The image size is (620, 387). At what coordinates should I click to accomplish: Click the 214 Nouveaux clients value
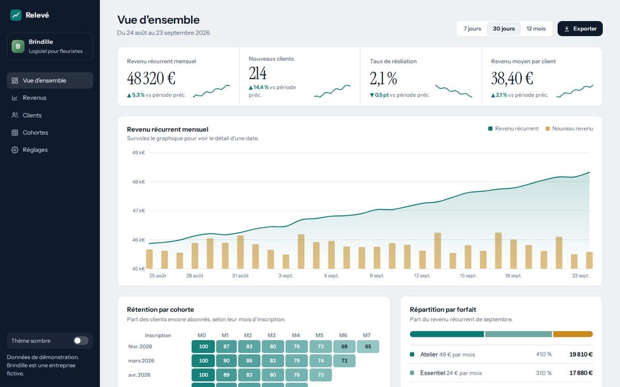coord(258,73)
